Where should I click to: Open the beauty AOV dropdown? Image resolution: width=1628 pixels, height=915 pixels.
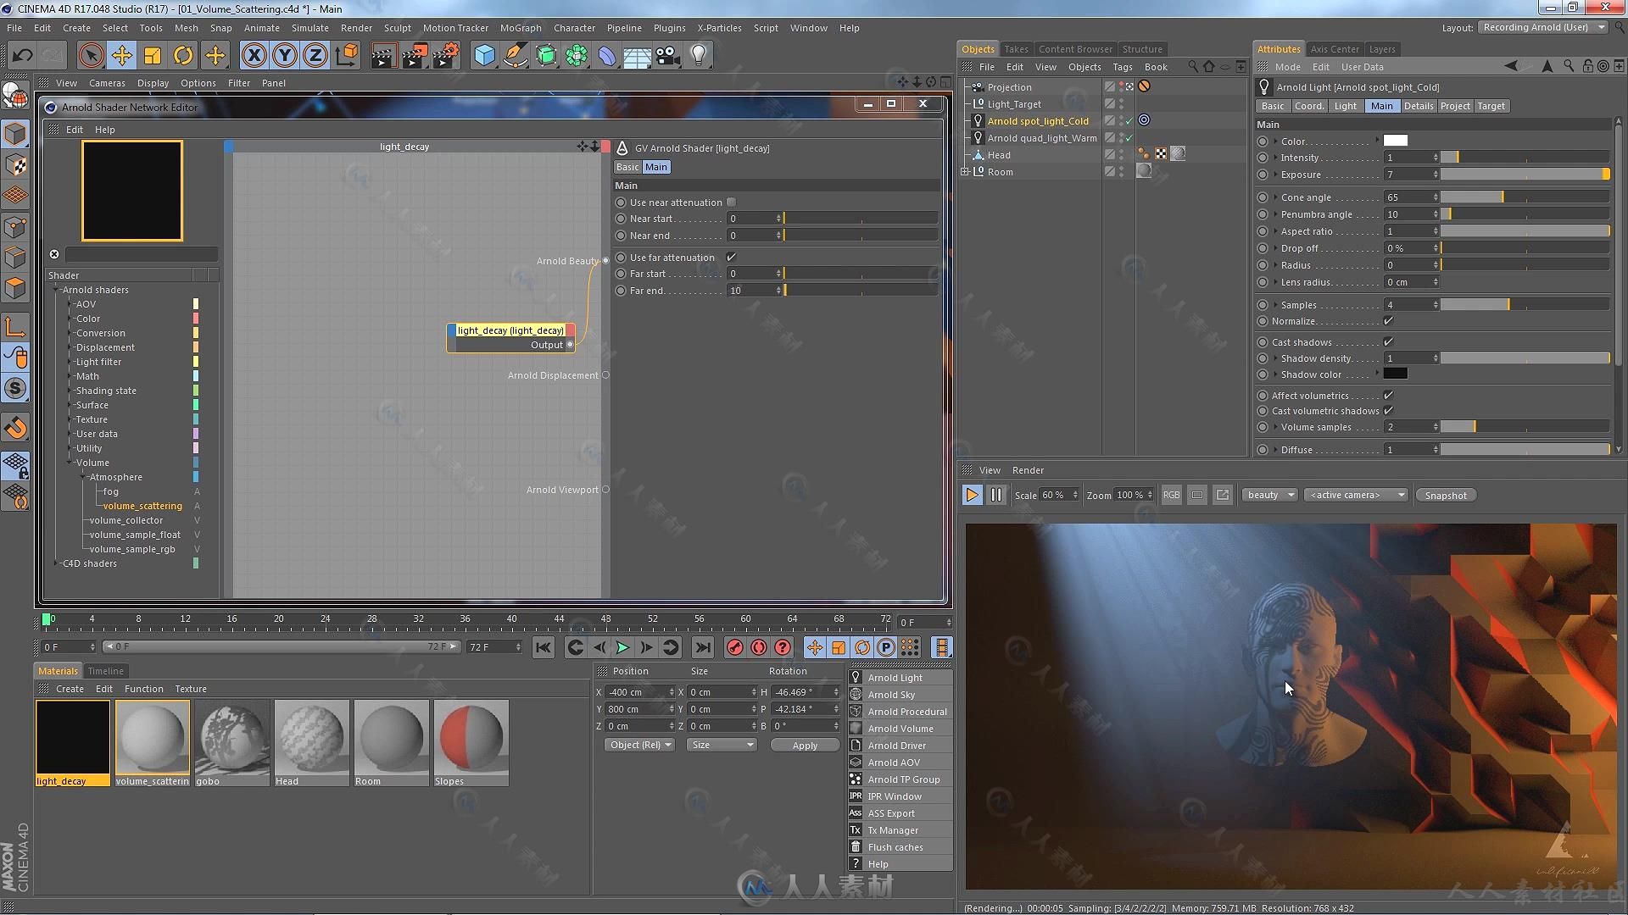pos(1269,496)
